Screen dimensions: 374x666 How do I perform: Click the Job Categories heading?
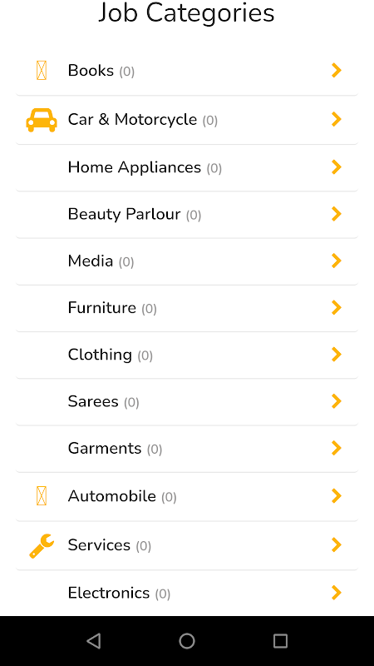tap(186, 12)
